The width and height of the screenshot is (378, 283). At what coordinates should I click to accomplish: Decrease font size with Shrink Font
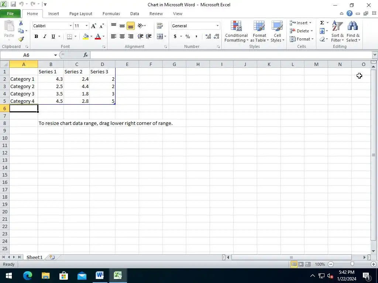point(102,26)
